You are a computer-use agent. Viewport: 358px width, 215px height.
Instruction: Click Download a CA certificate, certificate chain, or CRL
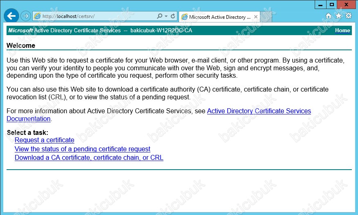89,157
